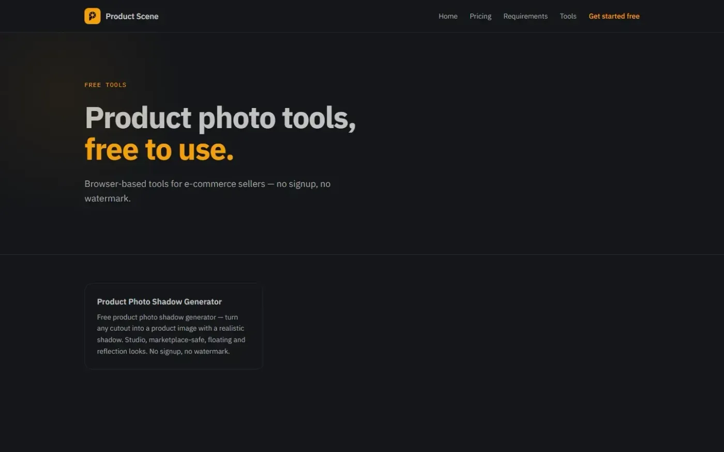The image size is (724, 452).
Task: Open the Pricing nav item
Action: (480, 16)
